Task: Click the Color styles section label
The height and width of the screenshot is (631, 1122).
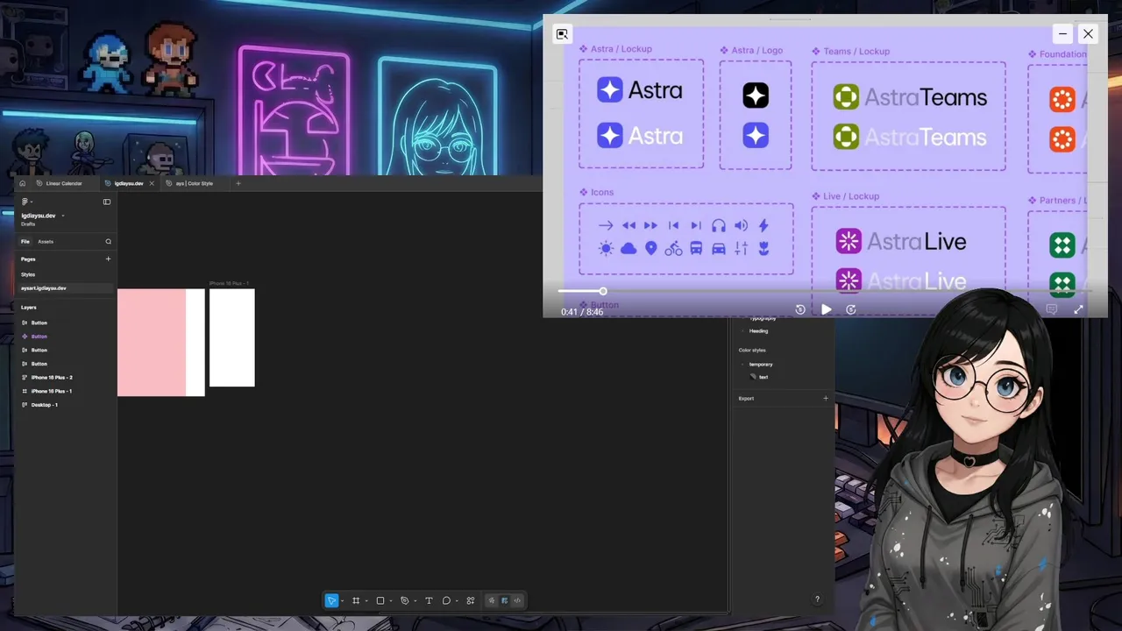Action: click(752, 350)
